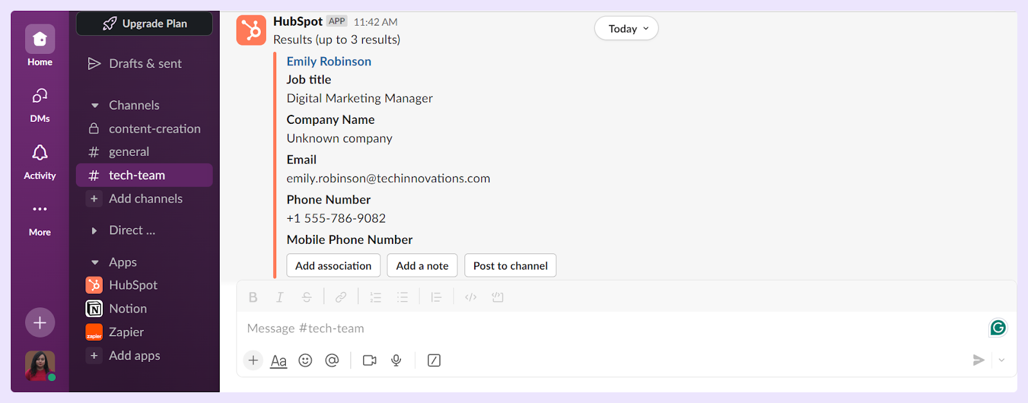This screenshot has width=1028, height=403.
Task: Open the Home view in sidebar
Action: [x=40, y=46]
